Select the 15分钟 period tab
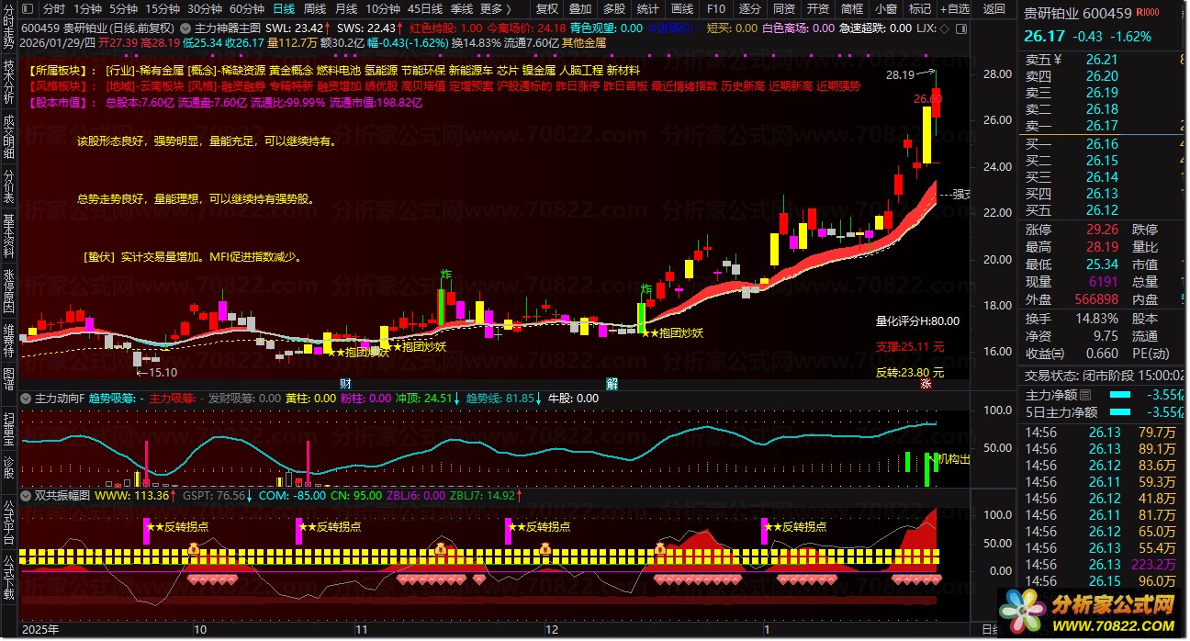This screenshot has width=1190, height=641. point(162,8)
